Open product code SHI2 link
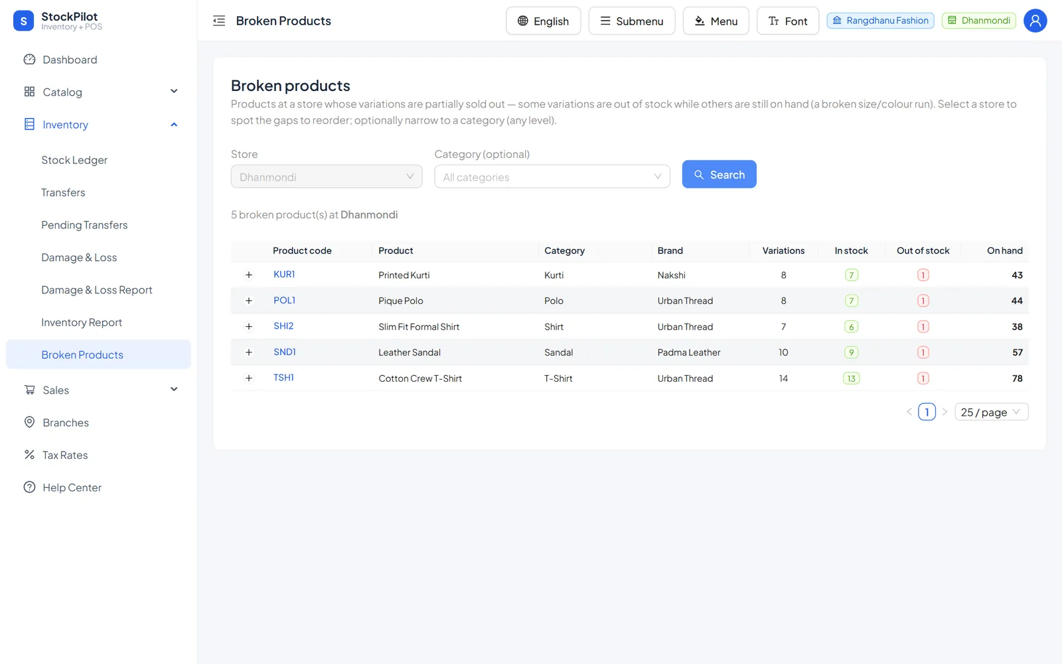 (x=283, y=326)
